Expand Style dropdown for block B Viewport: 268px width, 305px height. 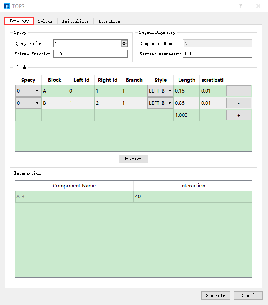pyautogui.click(x=160, y=103)
